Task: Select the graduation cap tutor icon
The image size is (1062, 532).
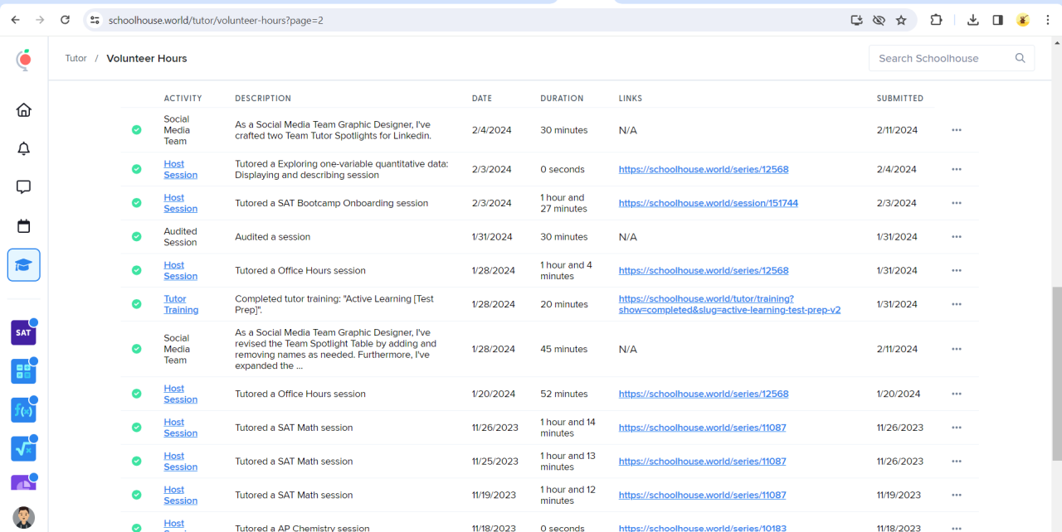Action: pos(24,265)
